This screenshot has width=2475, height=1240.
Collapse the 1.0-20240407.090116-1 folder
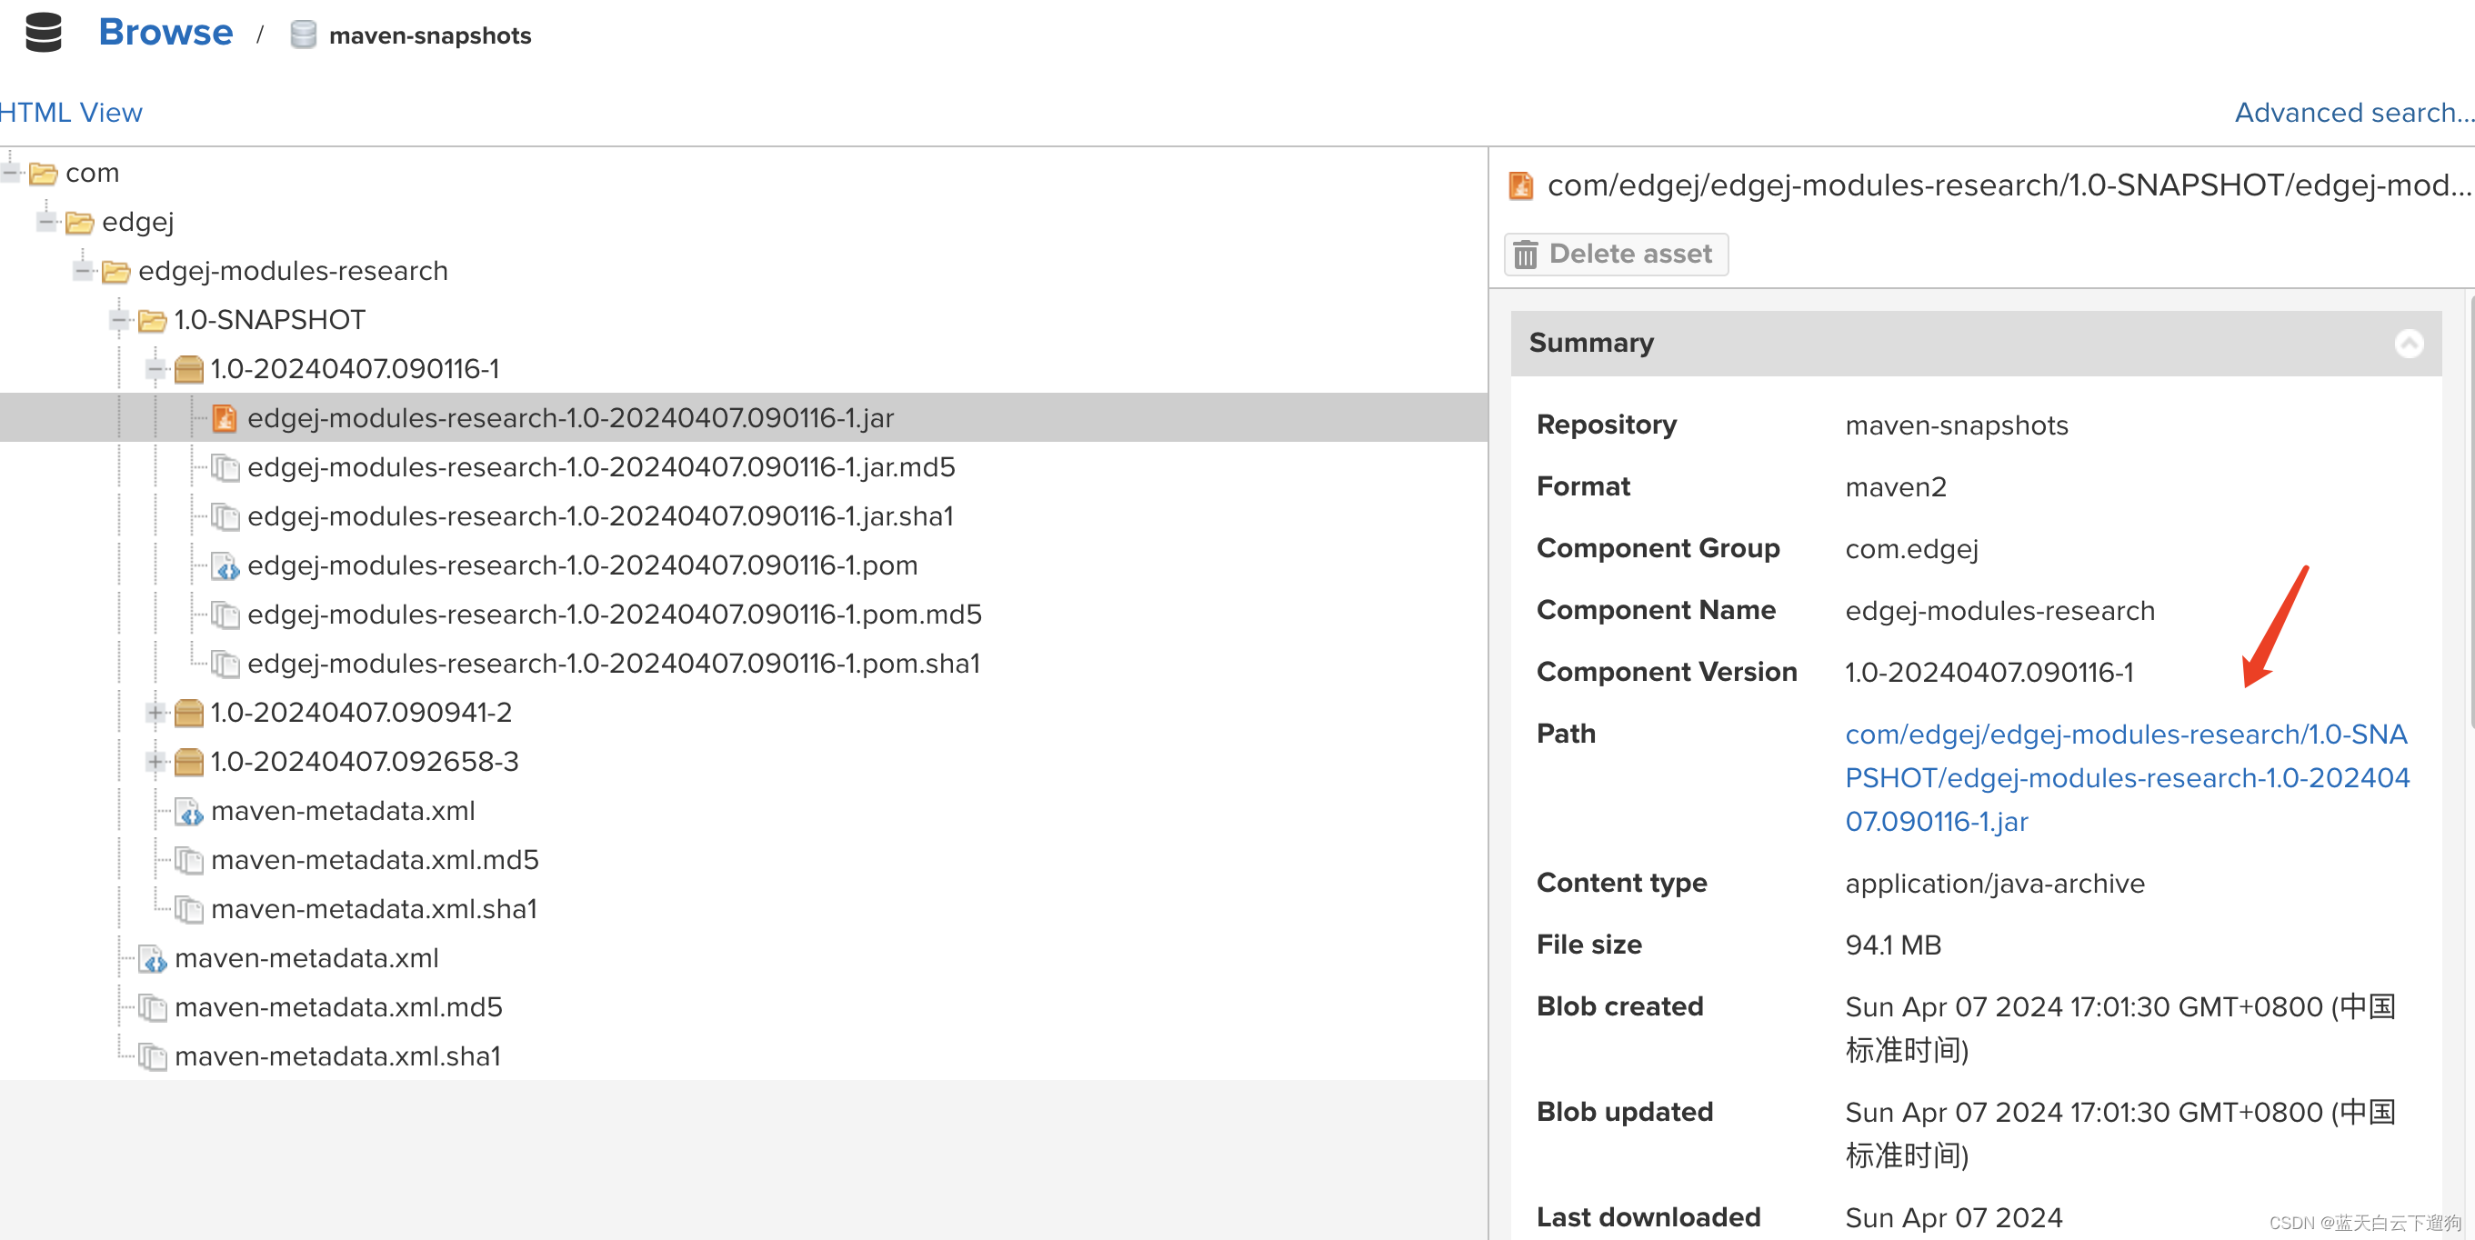coord(156,368)
